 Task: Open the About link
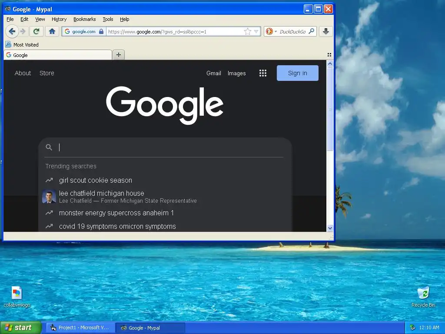click(x=23, y=73)
